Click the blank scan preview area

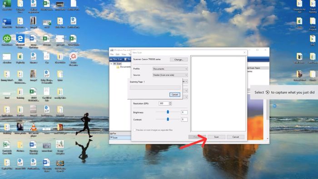coord(219,94)
